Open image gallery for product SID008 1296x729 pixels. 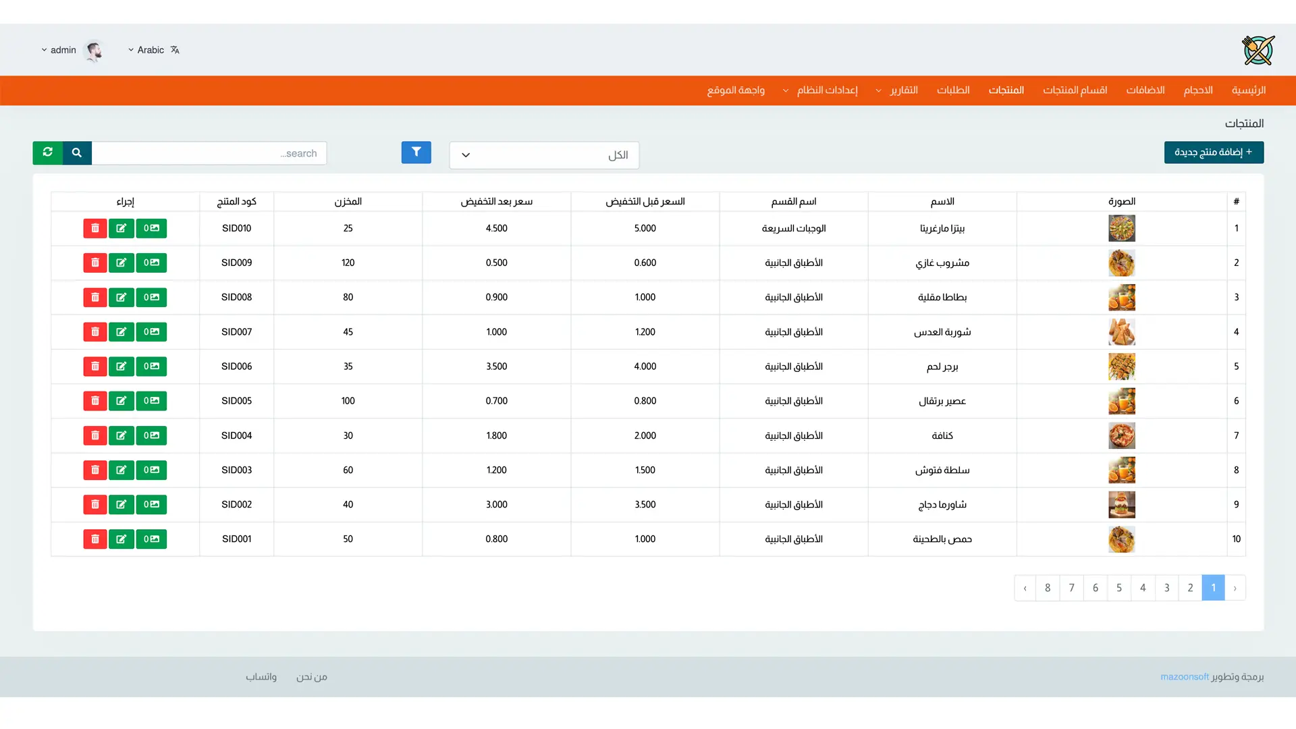pyautogui.click(x=151, y=297)
